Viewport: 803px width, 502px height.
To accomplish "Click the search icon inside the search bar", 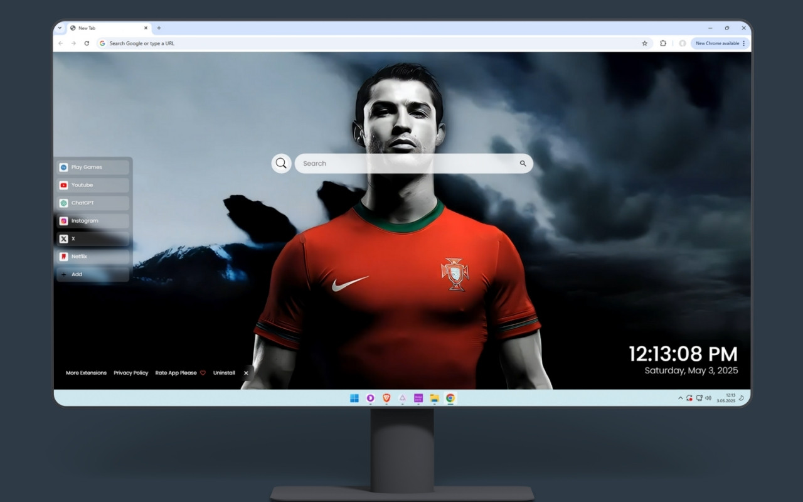I will [x=523, y=163].
